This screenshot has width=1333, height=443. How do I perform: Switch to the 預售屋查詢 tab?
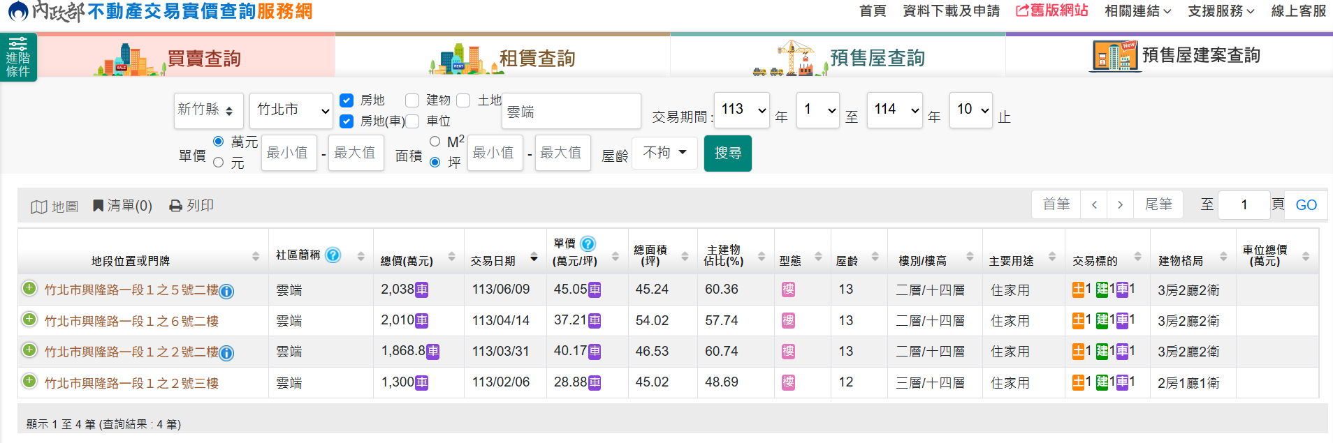coord(838,57)
